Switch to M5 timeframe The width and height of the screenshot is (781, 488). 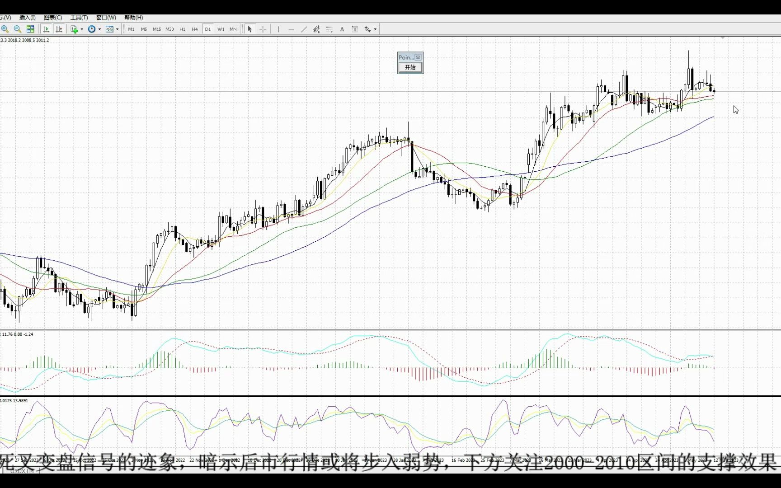point(144,29)
